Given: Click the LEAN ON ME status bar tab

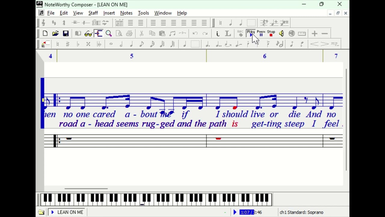Looking at the screenshot, I should (x=67, y=212).
